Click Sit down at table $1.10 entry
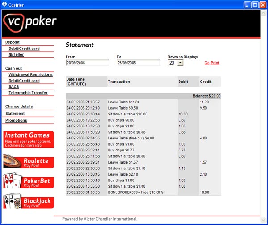 pos(126,168)
